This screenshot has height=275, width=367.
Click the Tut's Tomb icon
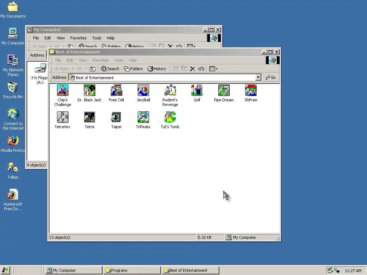click(170, 117)
